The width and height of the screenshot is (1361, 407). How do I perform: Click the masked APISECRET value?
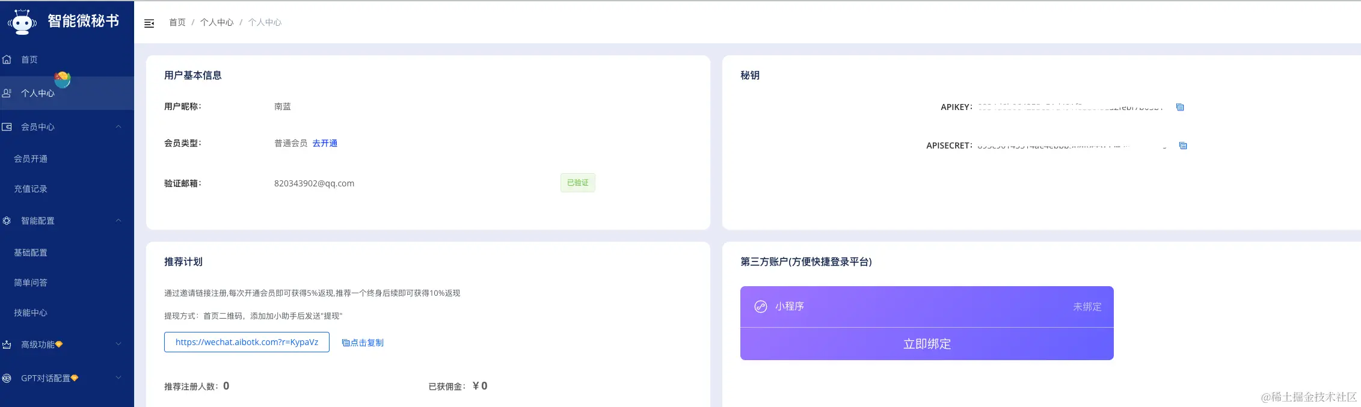(1072, 145)
